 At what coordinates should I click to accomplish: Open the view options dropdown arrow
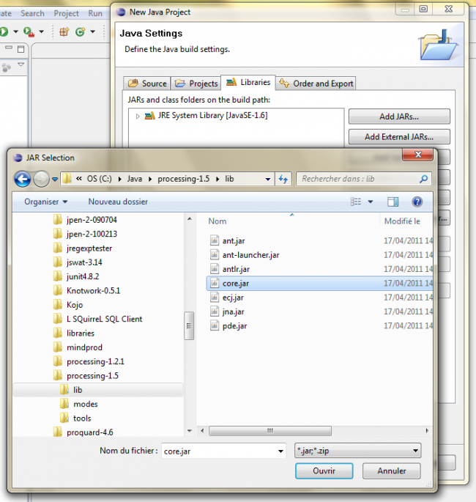[371, 202]
